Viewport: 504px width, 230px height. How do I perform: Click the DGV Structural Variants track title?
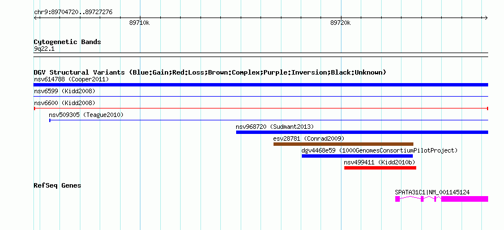coord(210,72)
